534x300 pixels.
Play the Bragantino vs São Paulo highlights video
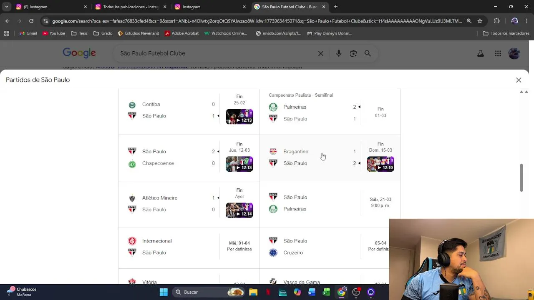click(380, 164)
